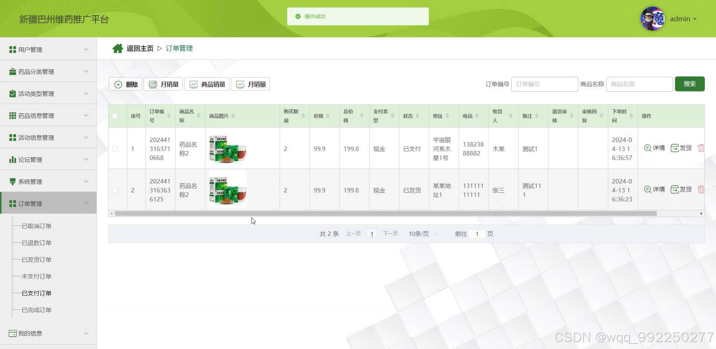Click the table horizontal scrollbar
Viewport: 716px width, 349px height.
coord(386,214)
